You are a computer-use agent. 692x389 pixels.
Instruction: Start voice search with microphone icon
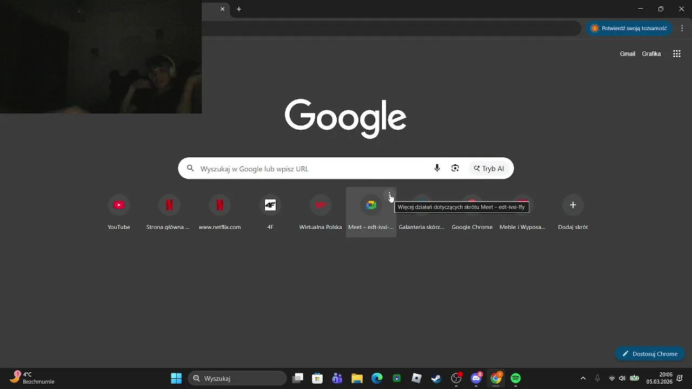[437, 169]
